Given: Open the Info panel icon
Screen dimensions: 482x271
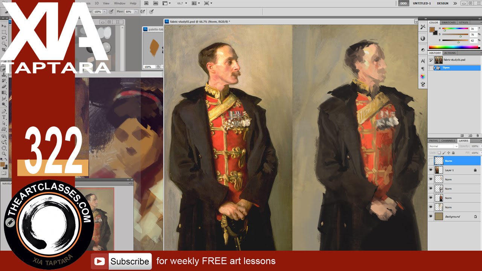Looking at the screenshot, I should pos(423,38).
